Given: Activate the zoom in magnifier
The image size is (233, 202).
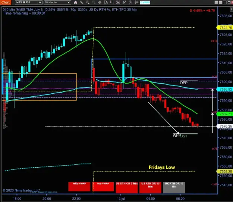Looking at the screenshot, I should coord(88,2).
